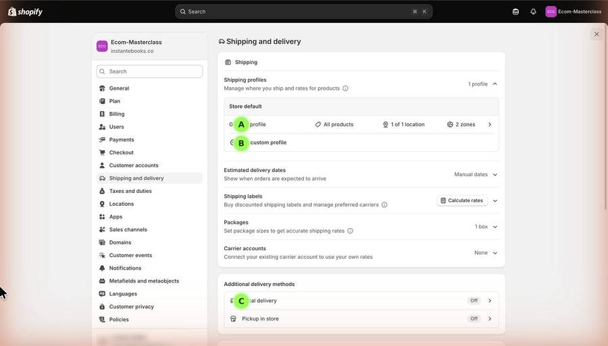Image resolution: width=608 pixels, height=346 pixels.
Task: Click the Customer accounts icon
Action: (x=102, y=165)
